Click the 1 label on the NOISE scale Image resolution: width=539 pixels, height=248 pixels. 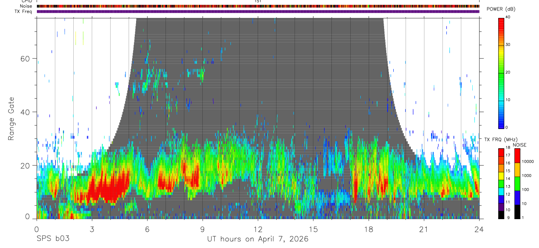tap(523, 217)
